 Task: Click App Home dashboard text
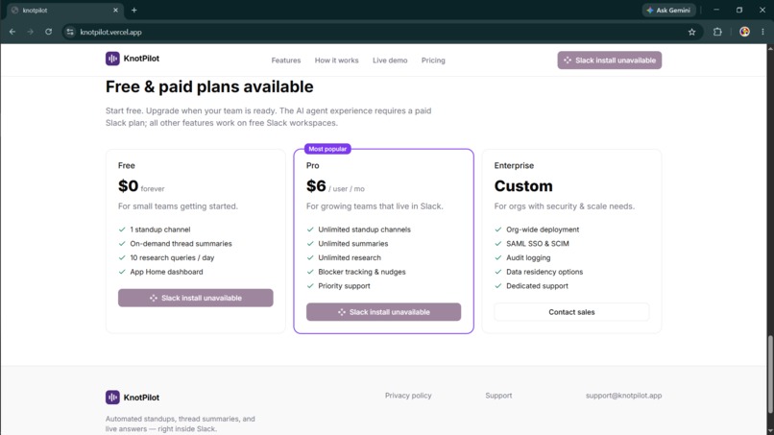(x=166, y=272)
